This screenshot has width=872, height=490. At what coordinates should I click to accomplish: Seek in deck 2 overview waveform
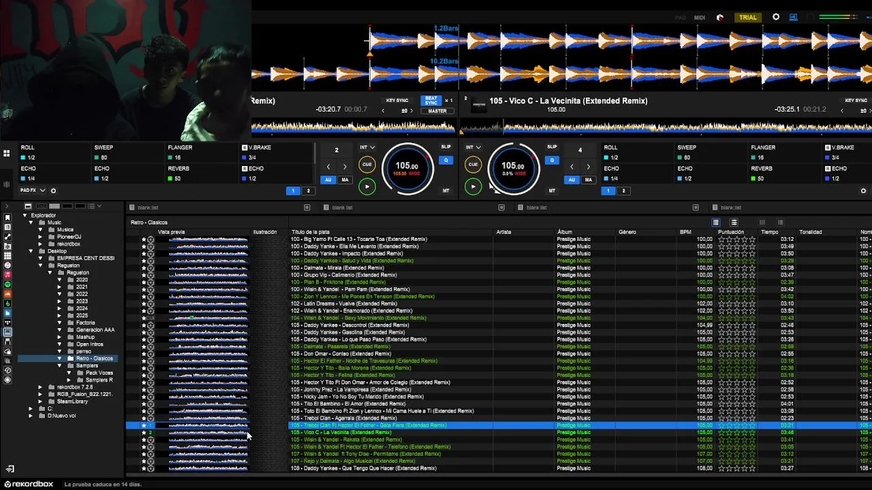click(668, 127)
